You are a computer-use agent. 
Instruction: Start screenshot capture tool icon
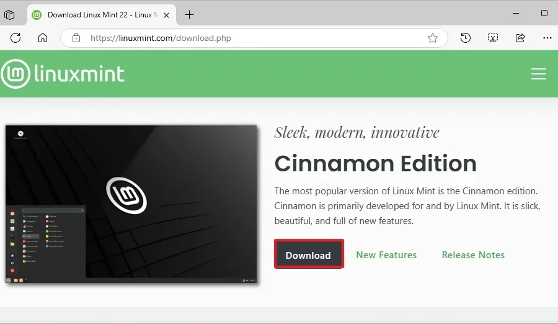(x=492, y=38)
